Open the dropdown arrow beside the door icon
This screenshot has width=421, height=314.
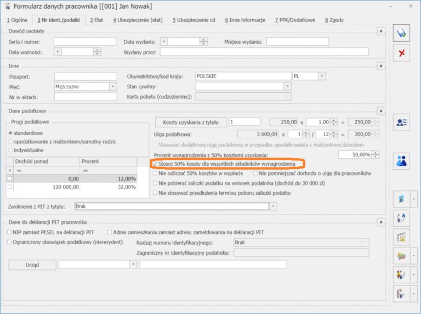pyautogui.click(x=413, y=199)
